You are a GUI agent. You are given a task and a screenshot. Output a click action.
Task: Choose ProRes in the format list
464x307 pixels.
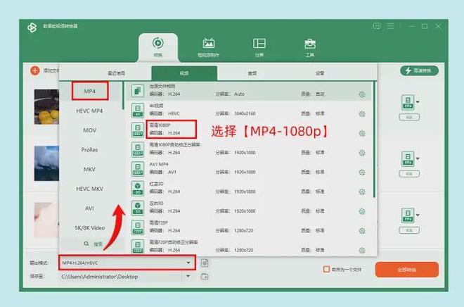pyautogui.click(x=89, y=150)
